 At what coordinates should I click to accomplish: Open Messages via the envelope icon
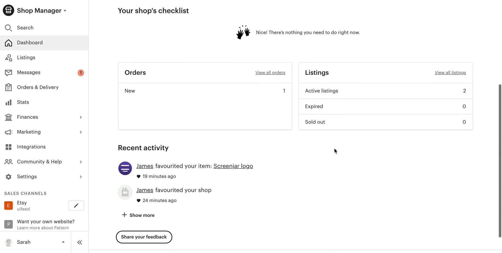coord(8,73)
